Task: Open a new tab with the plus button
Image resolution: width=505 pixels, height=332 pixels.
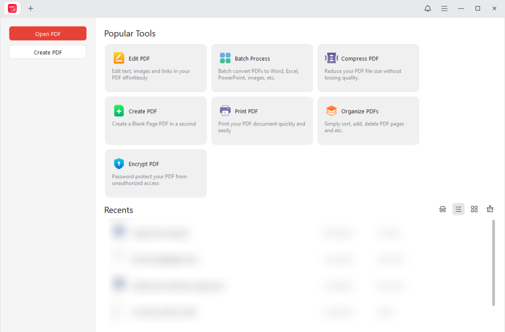Action: [31, 8]
